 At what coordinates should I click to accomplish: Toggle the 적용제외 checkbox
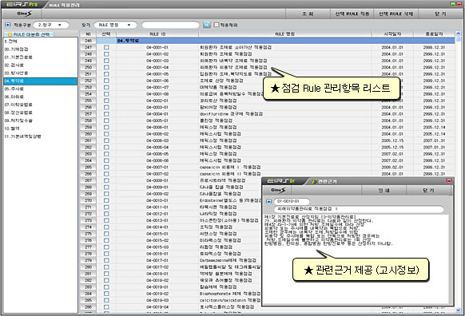tap(217, 25)
